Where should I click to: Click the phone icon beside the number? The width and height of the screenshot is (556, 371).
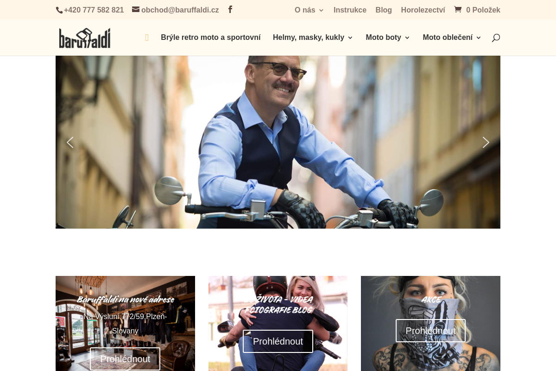tap(59, 10)
